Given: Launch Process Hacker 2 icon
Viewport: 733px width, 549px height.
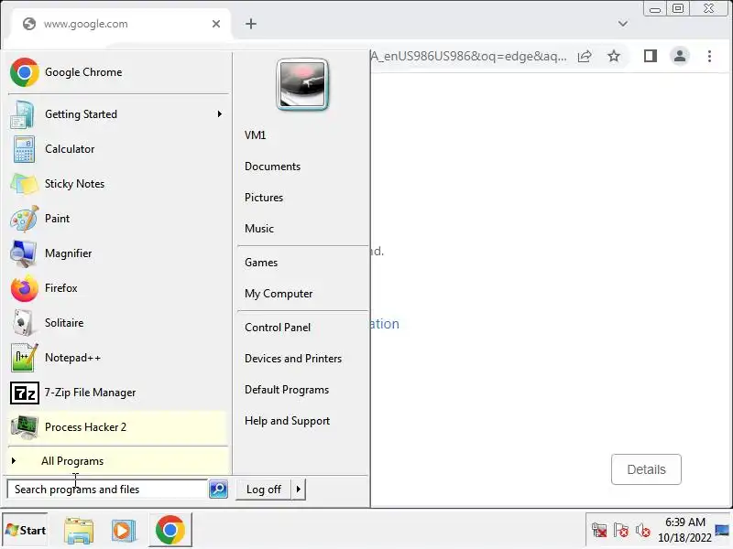Looking at the screenshot, I should point(24,427).
